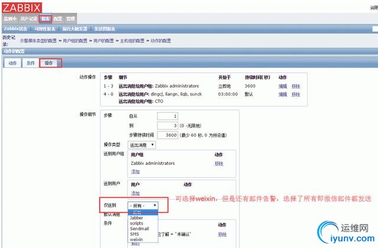
Task: Click the 细节 column header
Action: [x=123, y=77]
